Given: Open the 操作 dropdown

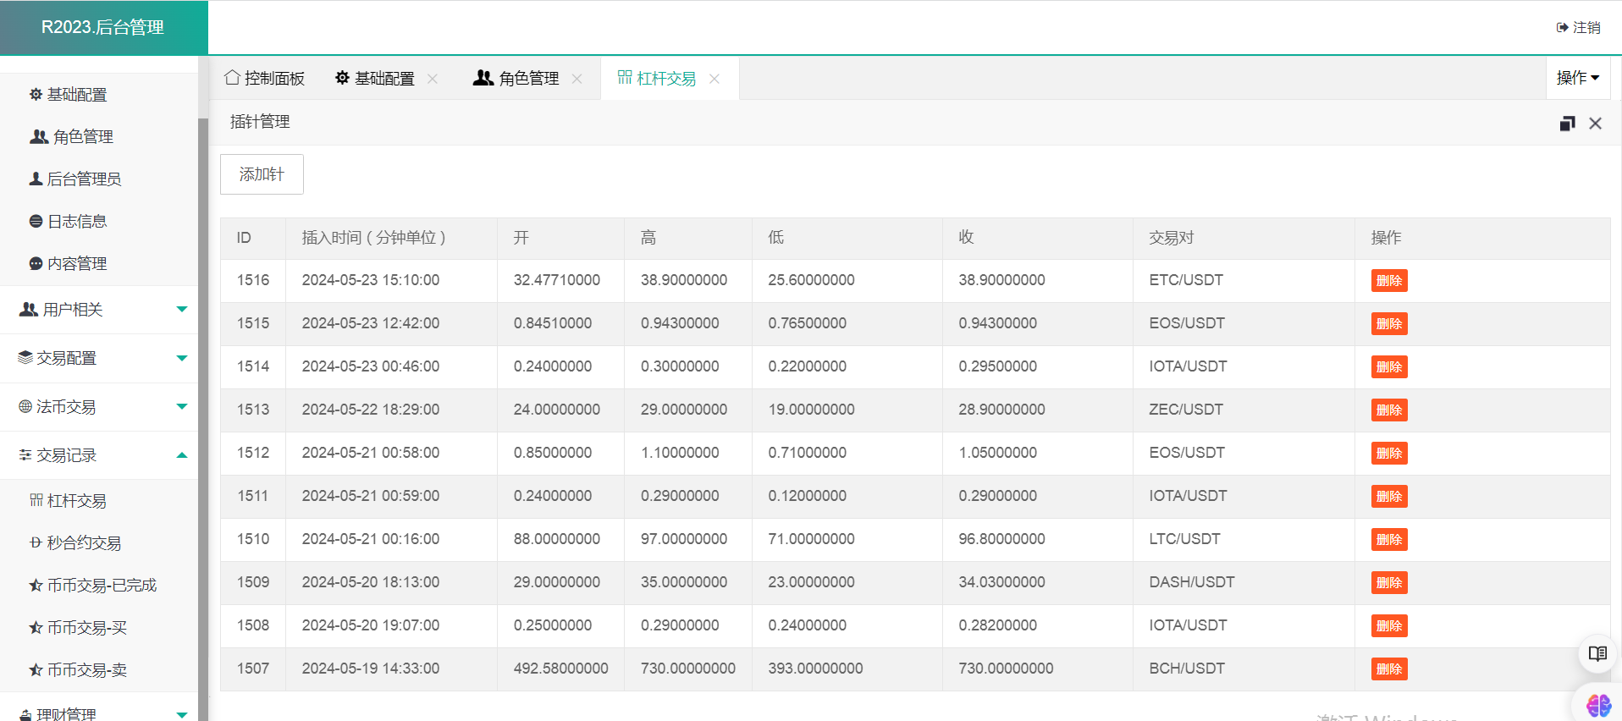Looking at the screenshot, I should 1577,78.
